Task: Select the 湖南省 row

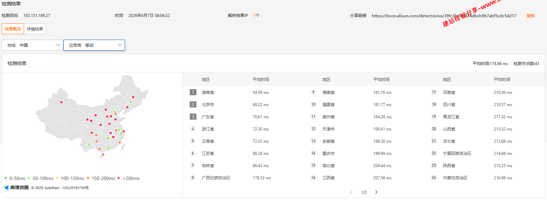Action: [243, 92]
